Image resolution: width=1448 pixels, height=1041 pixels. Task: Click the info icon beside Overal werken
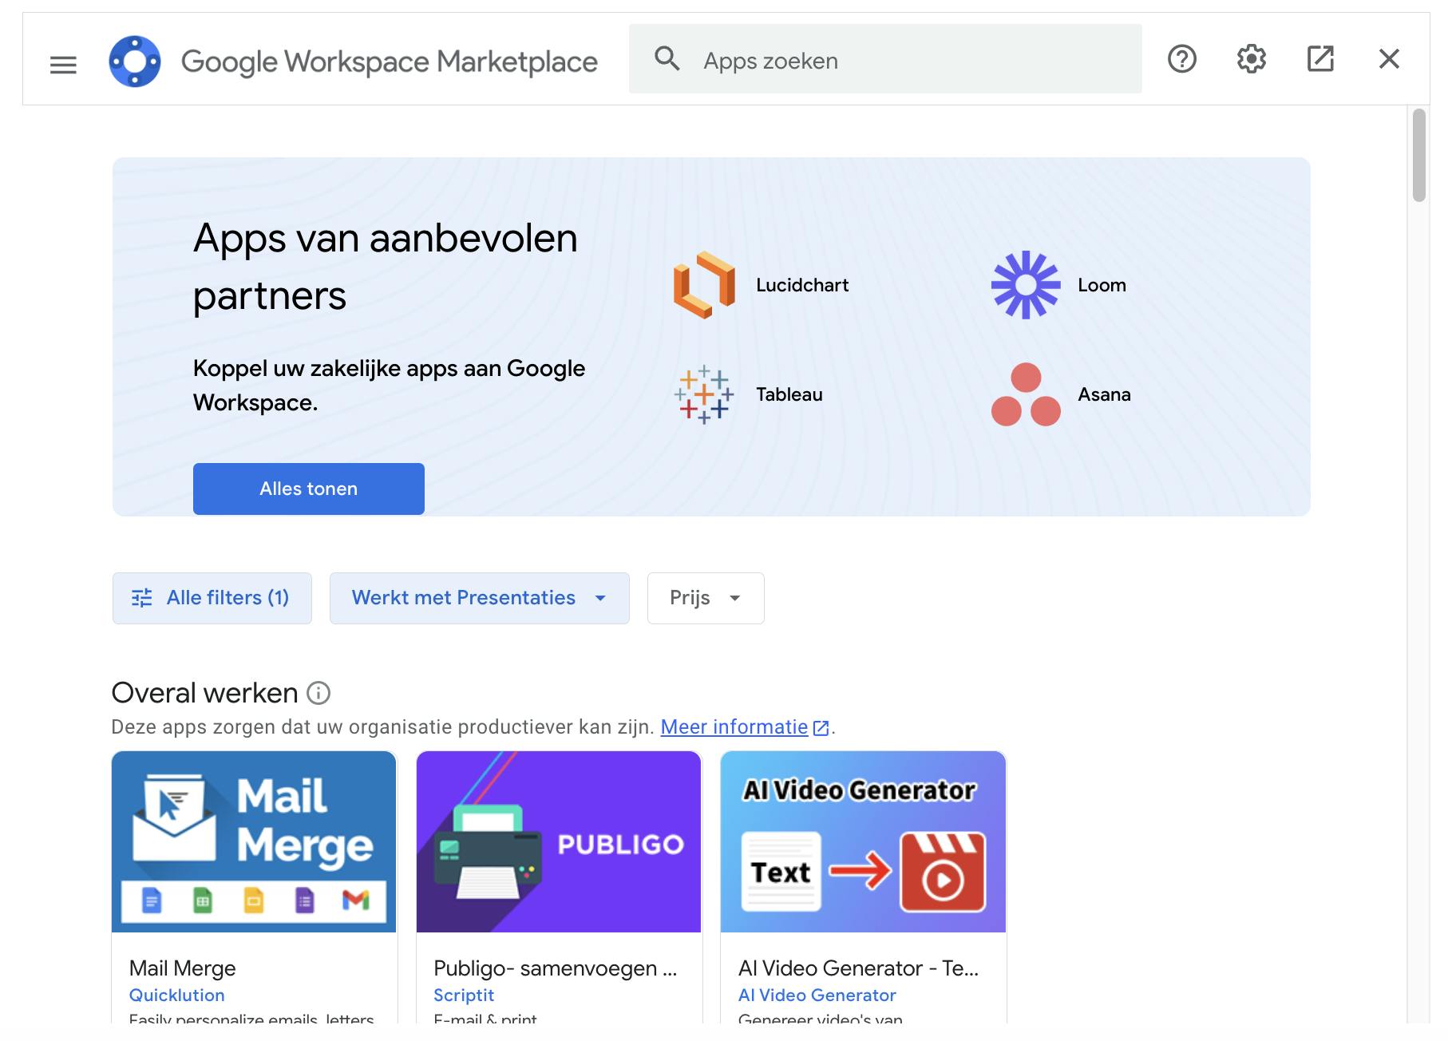tap(318, 693)
